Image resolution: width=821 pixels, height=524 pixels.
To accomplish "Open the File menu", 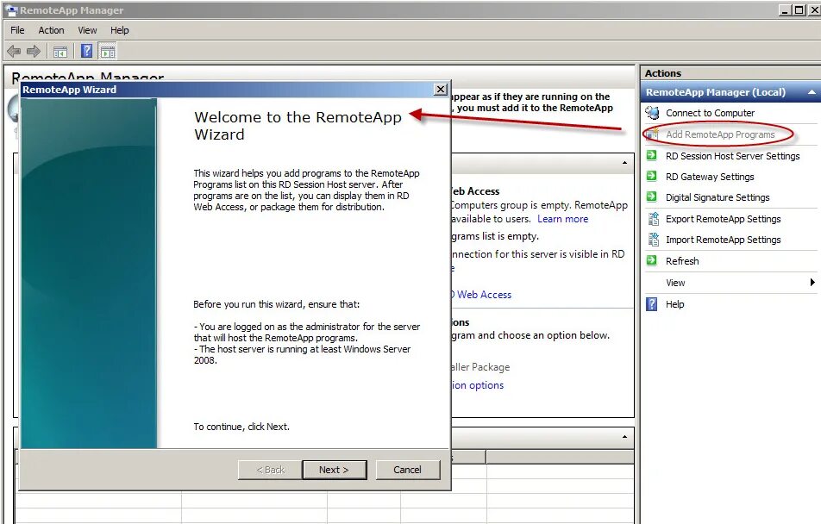I will coord(17,30).
